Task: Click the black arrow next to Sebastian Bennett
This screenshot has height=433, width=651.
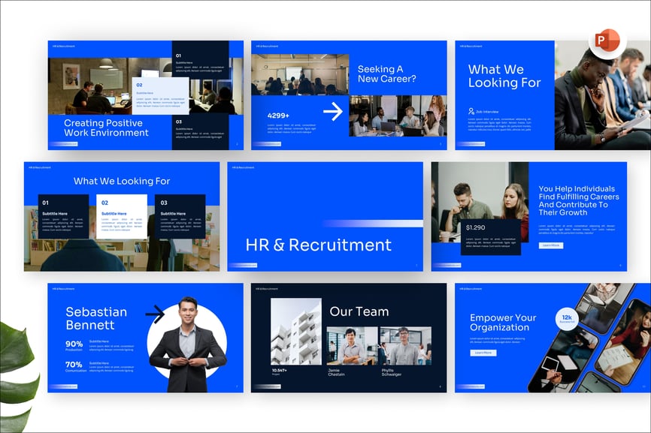Action: 155,314
